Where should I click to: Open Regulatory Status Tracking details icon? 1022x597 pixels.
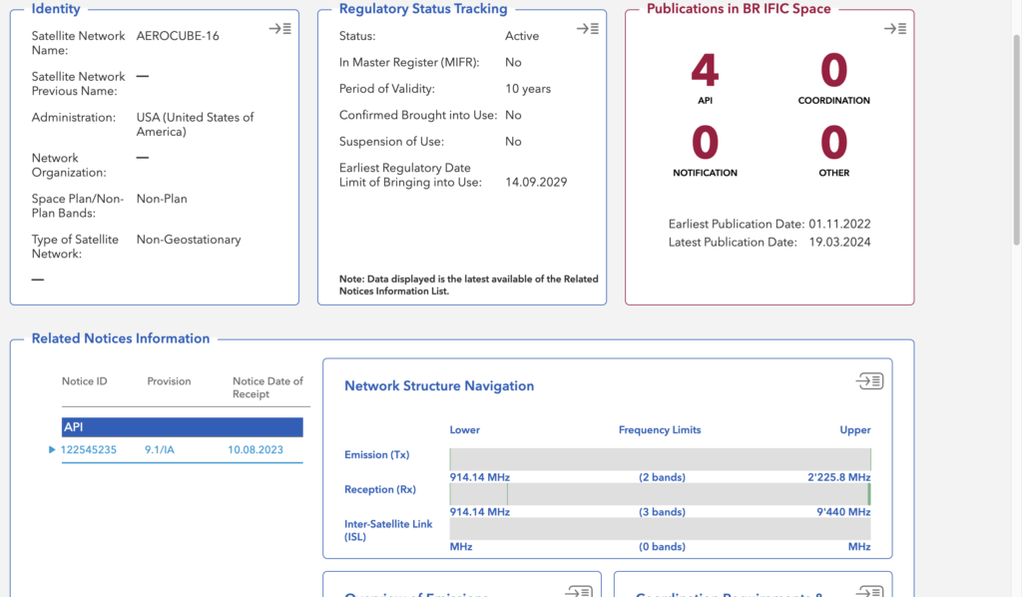coord(588,29)
